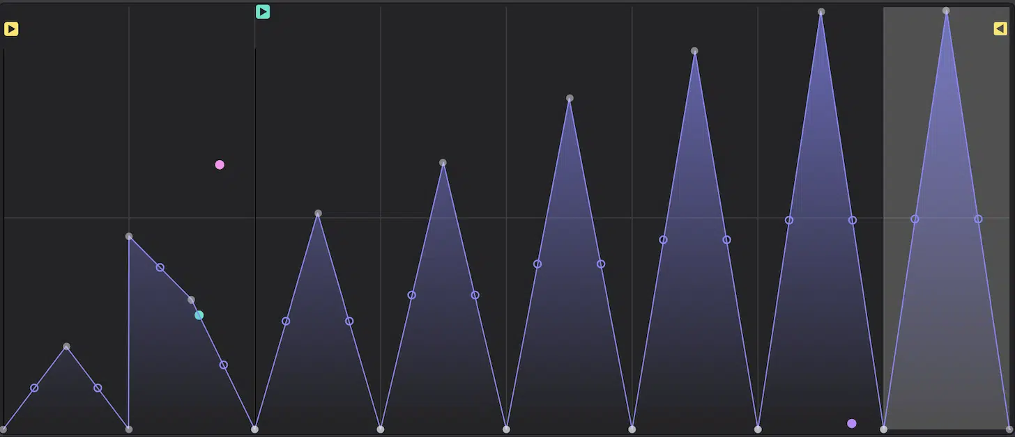Click rising curve handle of first triangle

coord(34,388)
